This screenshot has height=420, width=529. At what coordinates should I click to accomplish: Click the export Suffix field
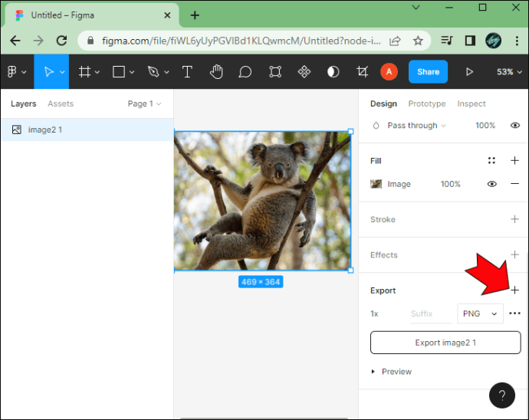(x=431, y=313)
